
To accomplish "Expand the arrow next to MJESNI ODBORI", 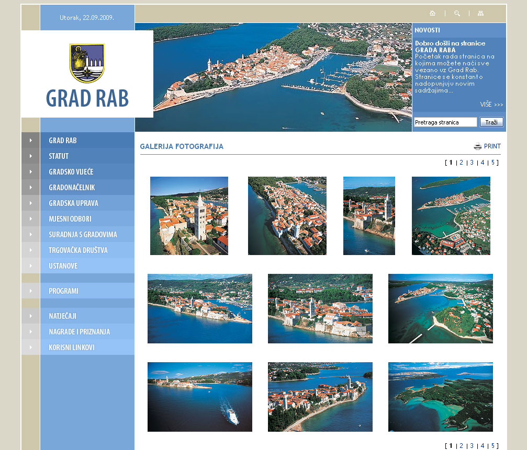I will (x=31, y=219).
